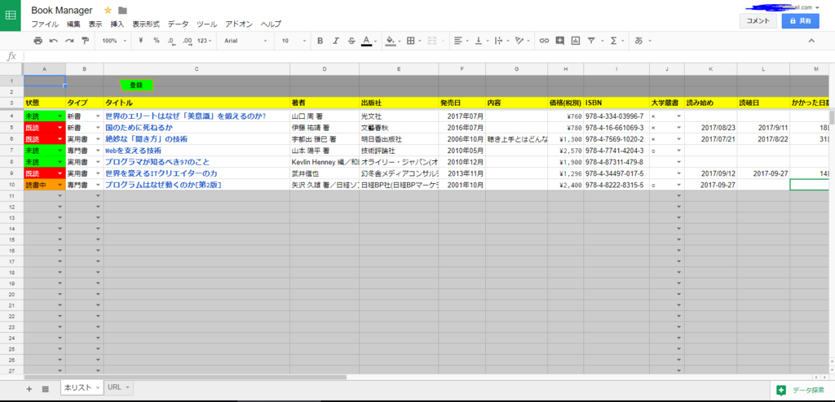Screen dimensions: 835x402
Task: Open the 123 number format dropdown
Action: pos(205,41)
